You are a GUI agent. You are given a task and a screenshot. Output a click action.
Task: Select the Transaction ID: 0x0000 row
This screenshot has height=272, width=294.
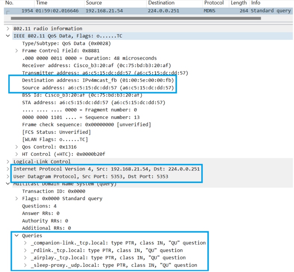click(x=53, y=191)
